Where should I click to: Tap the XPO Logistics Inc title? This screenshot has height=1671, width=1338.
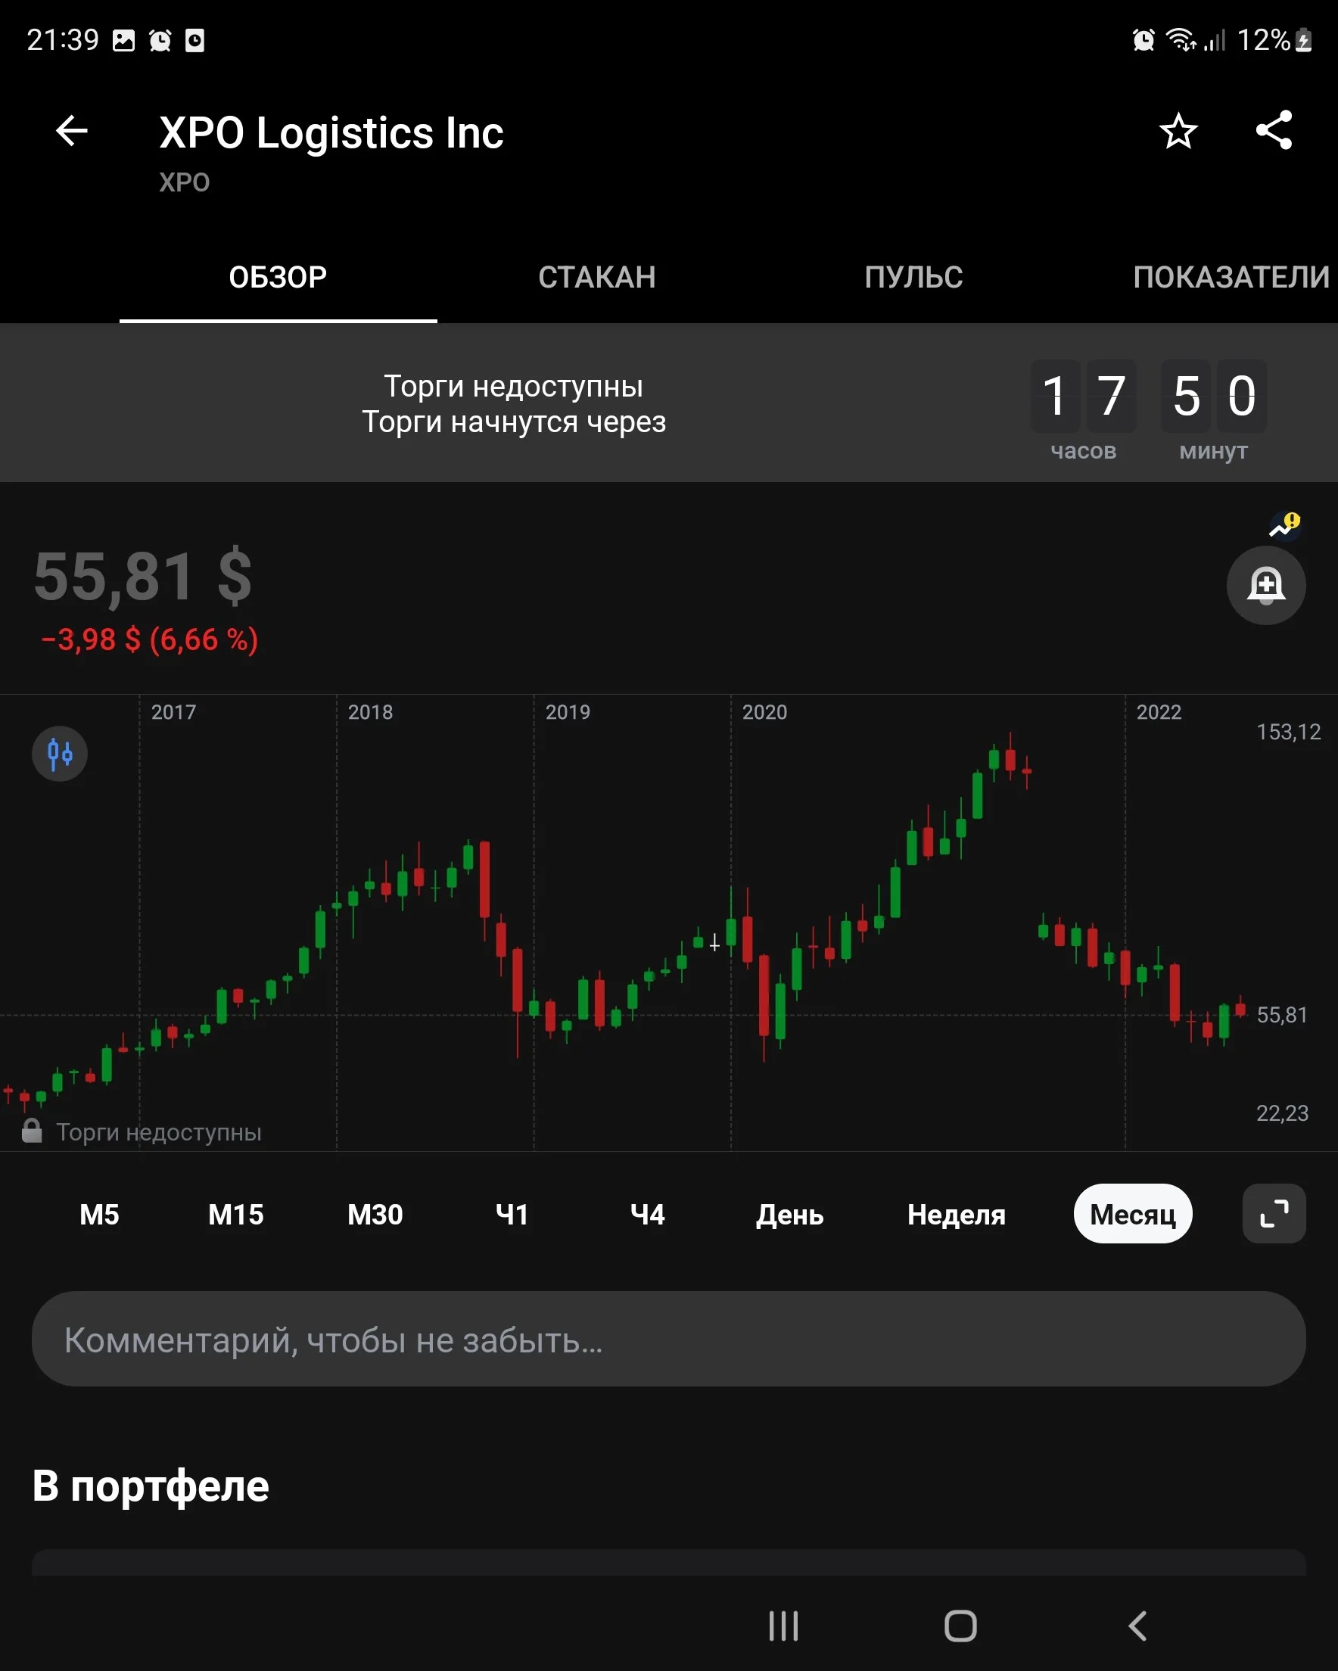[x=331, y=132]
